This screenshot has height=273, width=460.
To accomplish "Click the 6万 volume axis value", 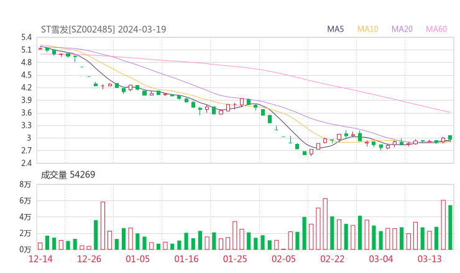I will pyautogui.click(x=25, y=200).
